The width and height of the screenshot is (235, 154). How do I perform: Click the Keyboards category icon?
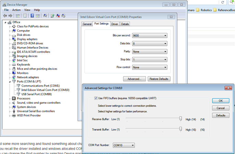tap(14, 65)
